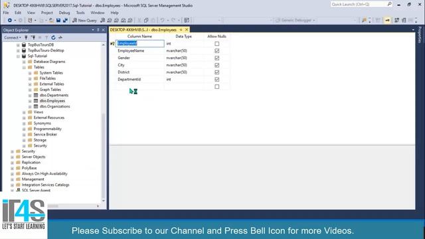425x239 pixels.
Task: Collapse the Tables folder node
Action: click(24, 68)
